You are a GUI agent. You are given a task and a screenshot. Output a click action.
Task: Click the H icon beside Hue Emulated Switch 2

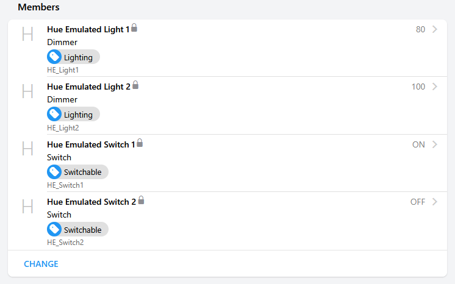pos(27,207)
